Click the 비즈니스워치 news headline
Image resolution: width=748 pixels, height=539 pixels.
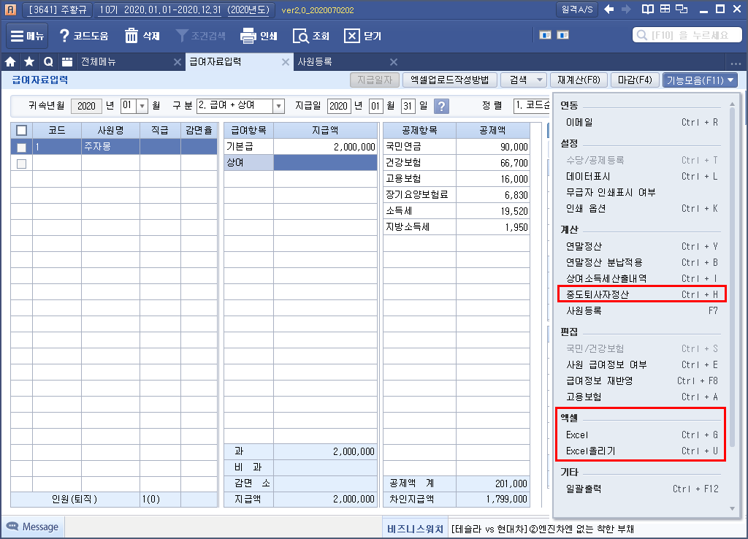tap(543, 529)
